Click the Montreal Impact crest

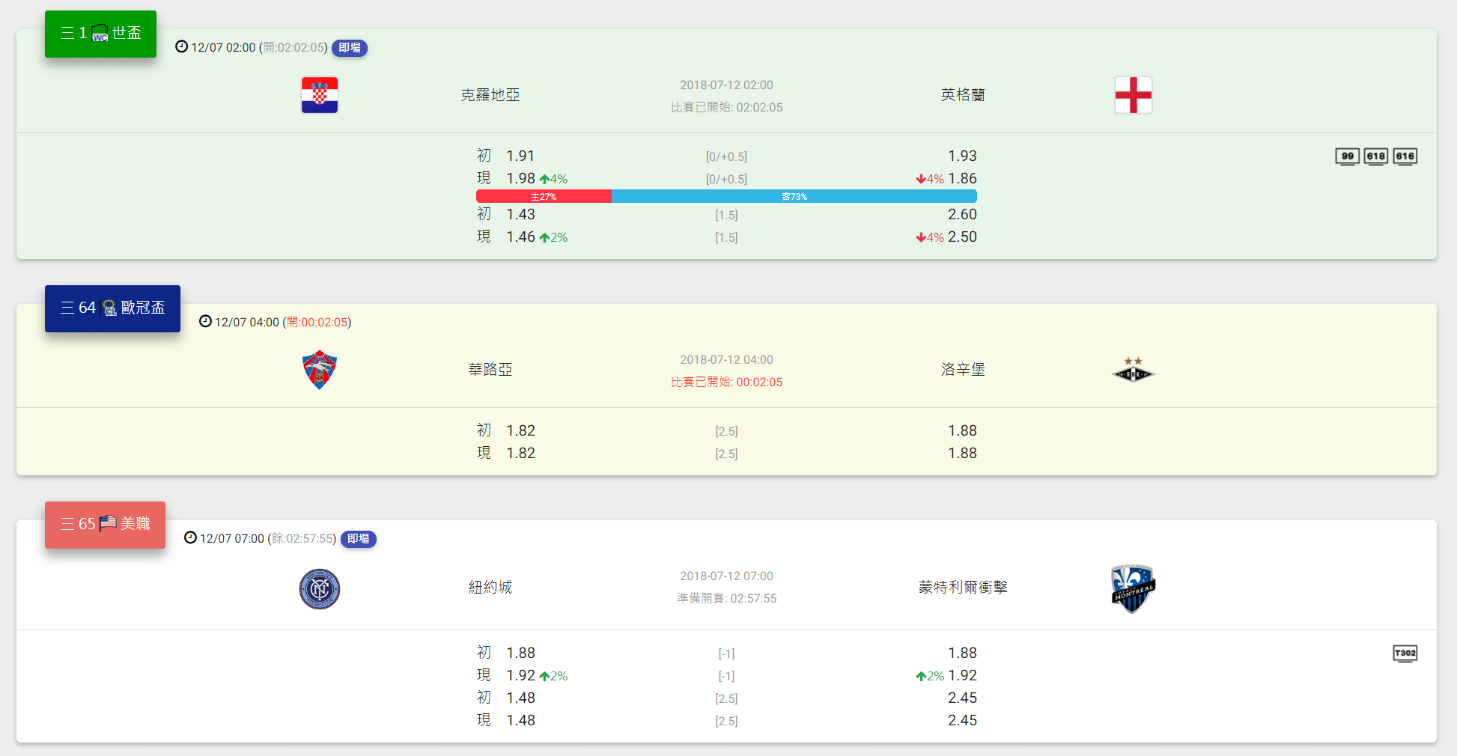pos(1133,589)
